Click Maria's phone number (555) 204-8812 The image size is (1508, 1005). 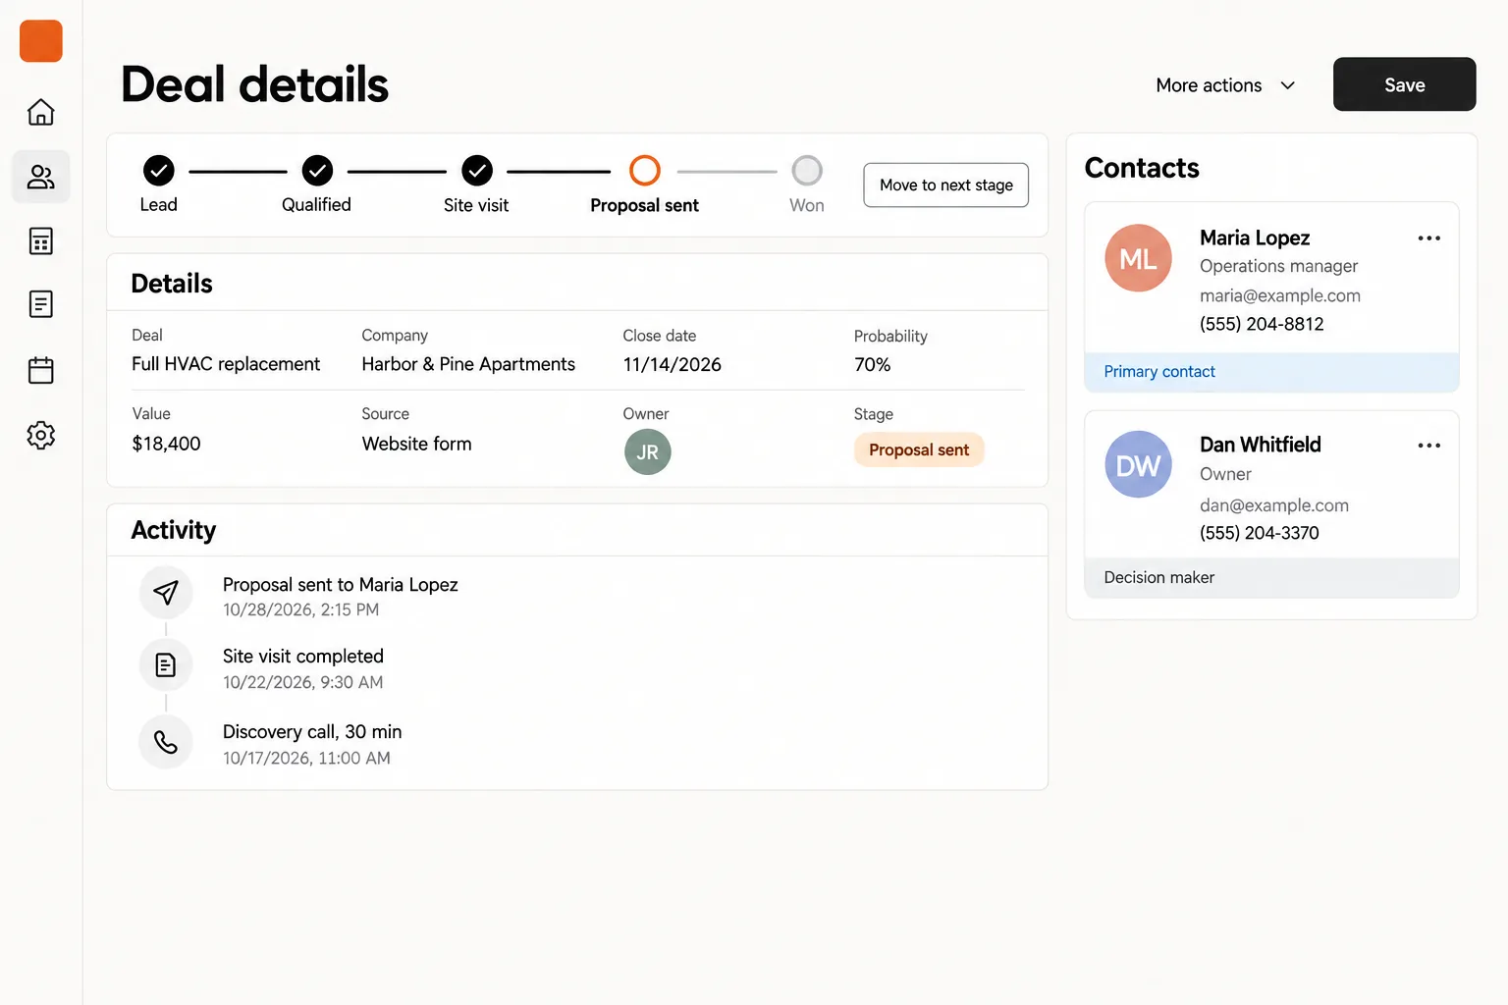point(1262,324)
